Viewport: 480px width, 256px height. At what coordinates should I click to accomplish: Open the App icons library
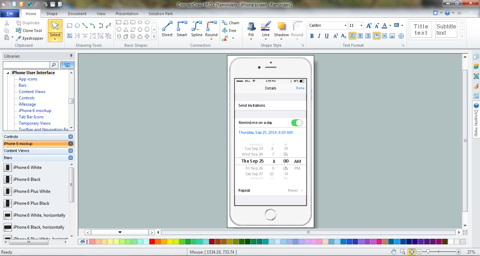click(x=28, y=79)
